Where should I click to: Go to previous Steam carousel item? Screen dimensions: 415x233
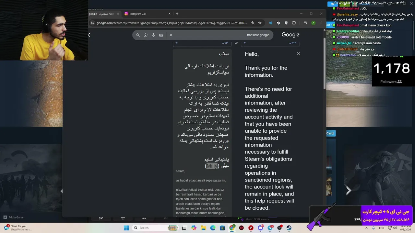pos(62,191)
